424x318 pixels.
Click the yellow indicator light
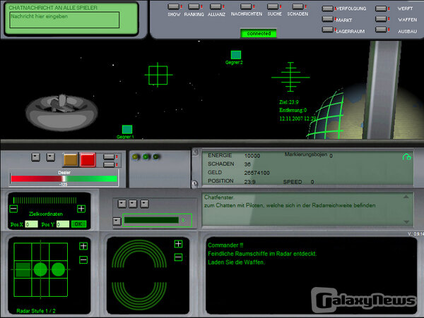click(x=135, y=157)
